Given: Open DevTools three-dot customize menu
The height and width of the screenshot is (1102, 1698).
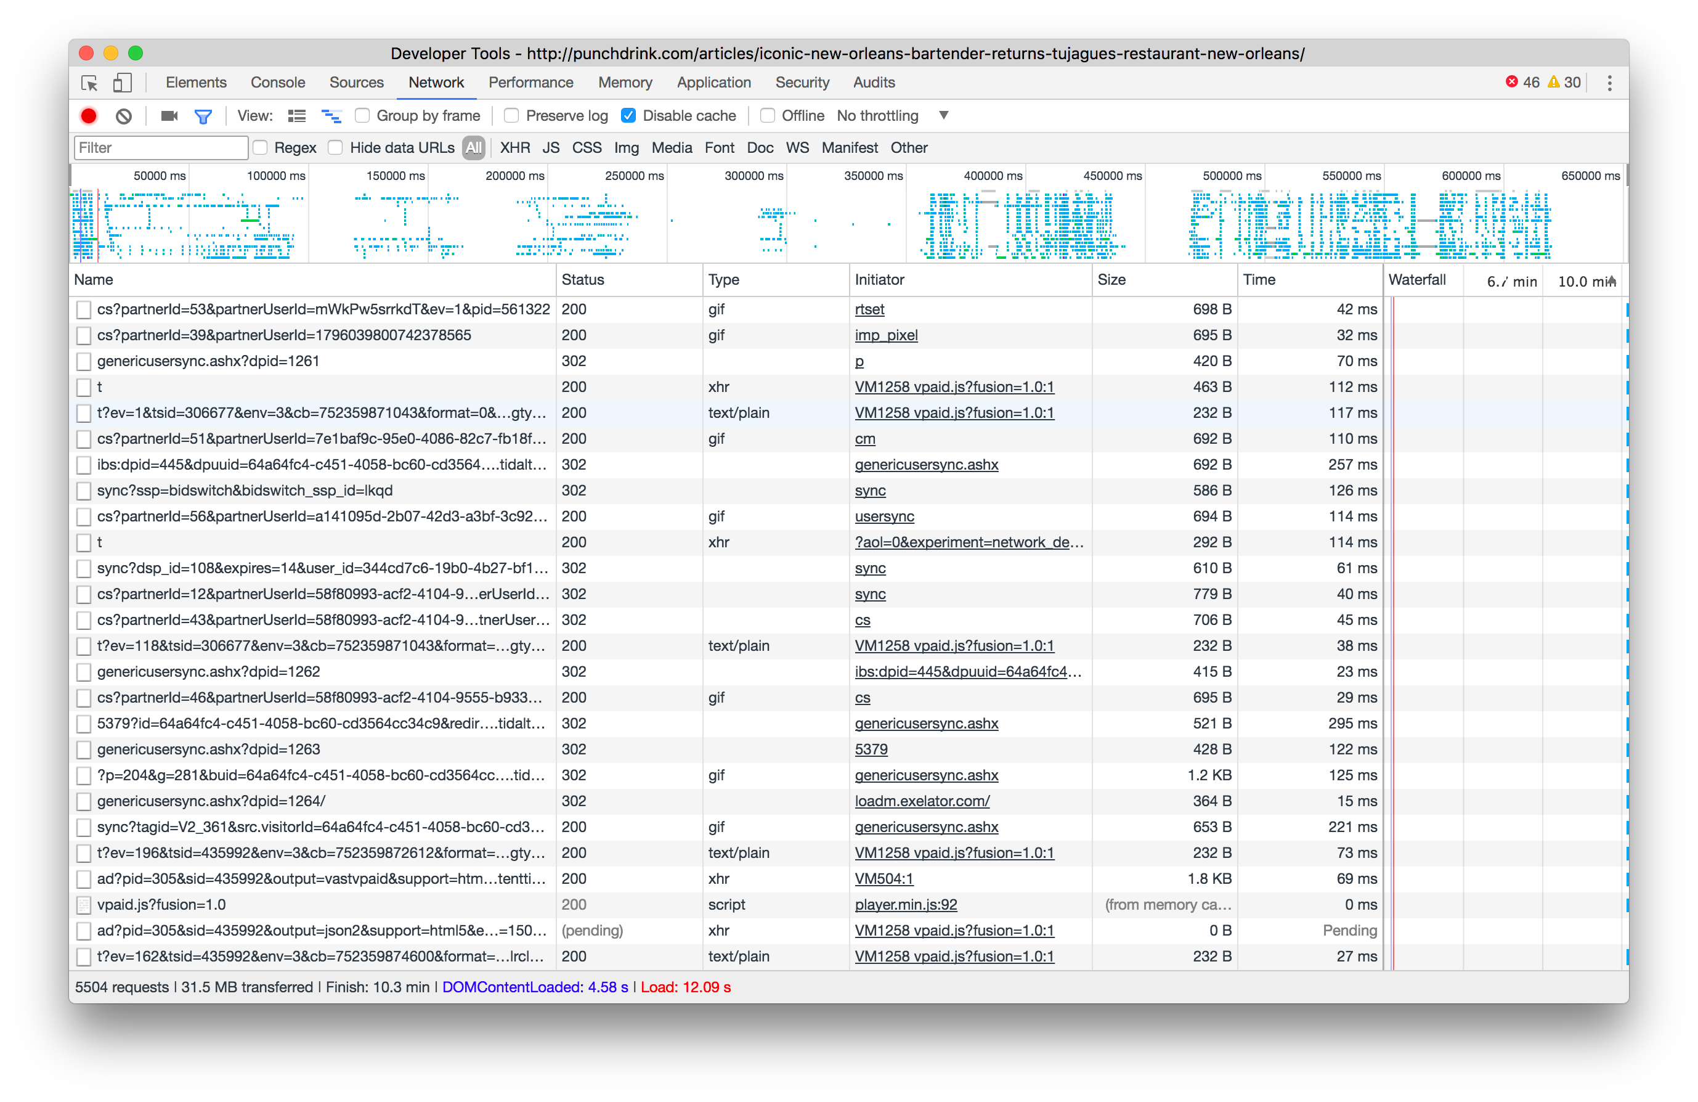Looking at the screenshot, I should 1609,83.
